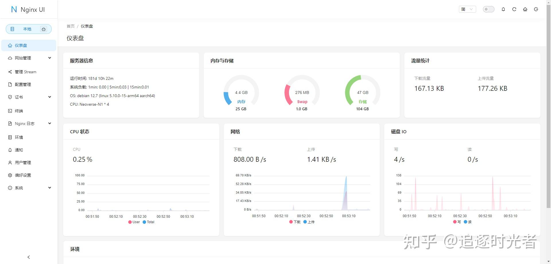Click the notification bell in the header

[x=503, y=9]
